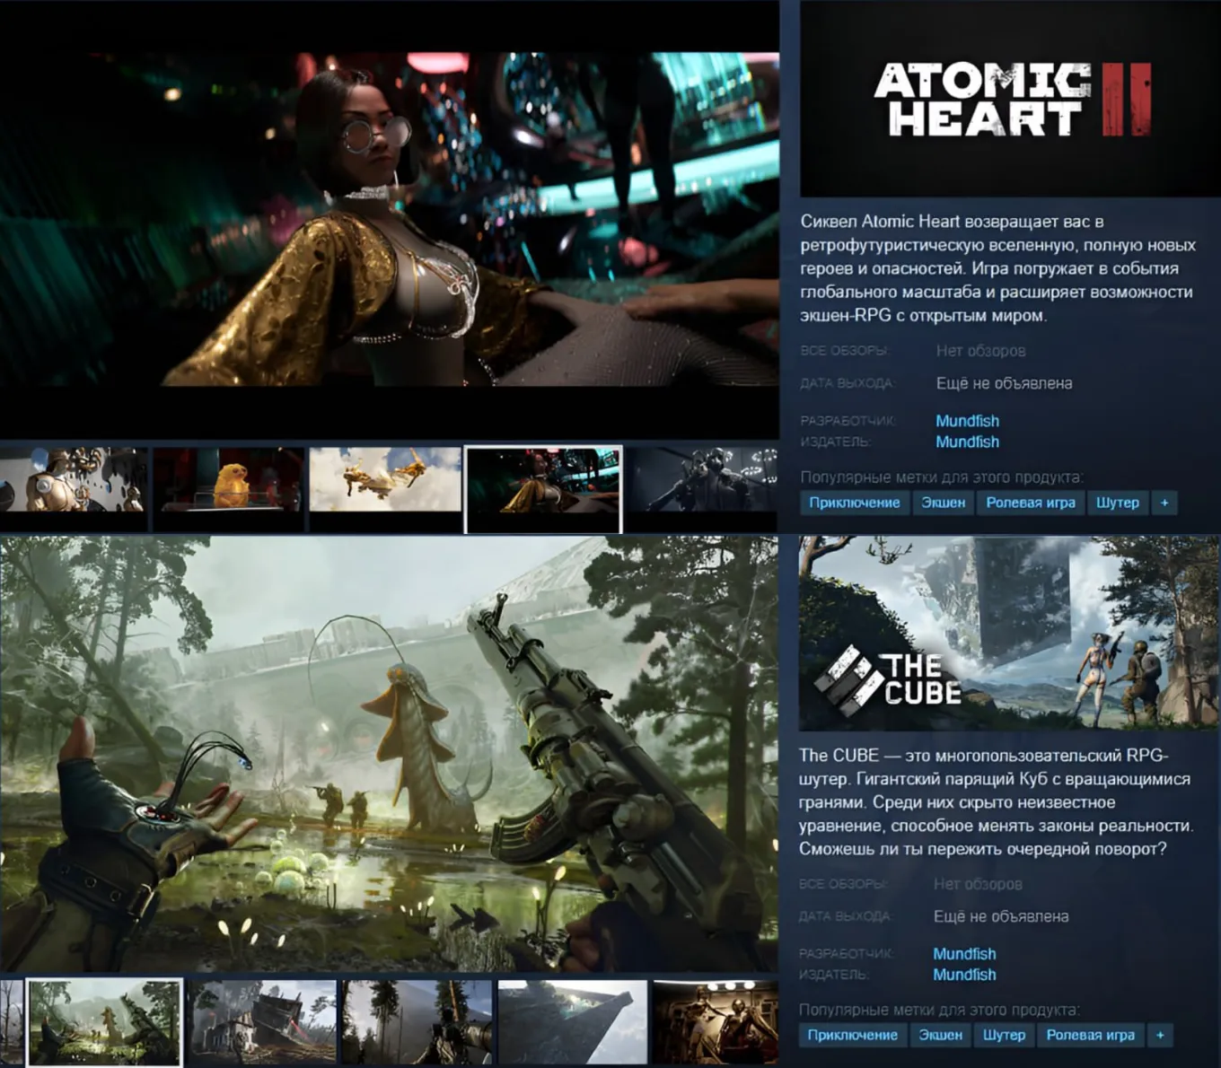The image size is (1221, 1068).
Task: Click the Шутер tag under Atomic Heart II
Action: (1118, 503)
